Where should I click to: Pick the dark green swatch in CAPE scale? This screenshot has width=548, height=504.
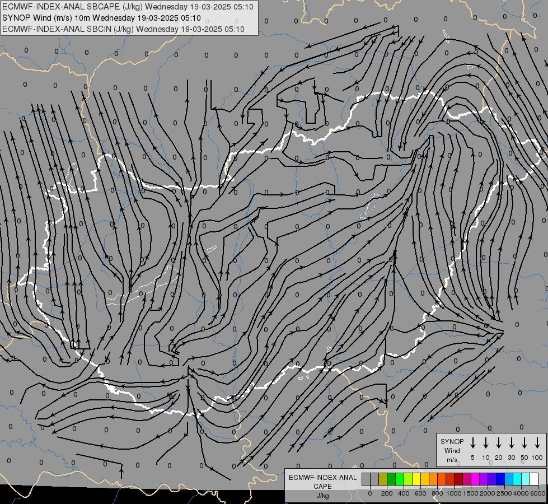(391, 479)
